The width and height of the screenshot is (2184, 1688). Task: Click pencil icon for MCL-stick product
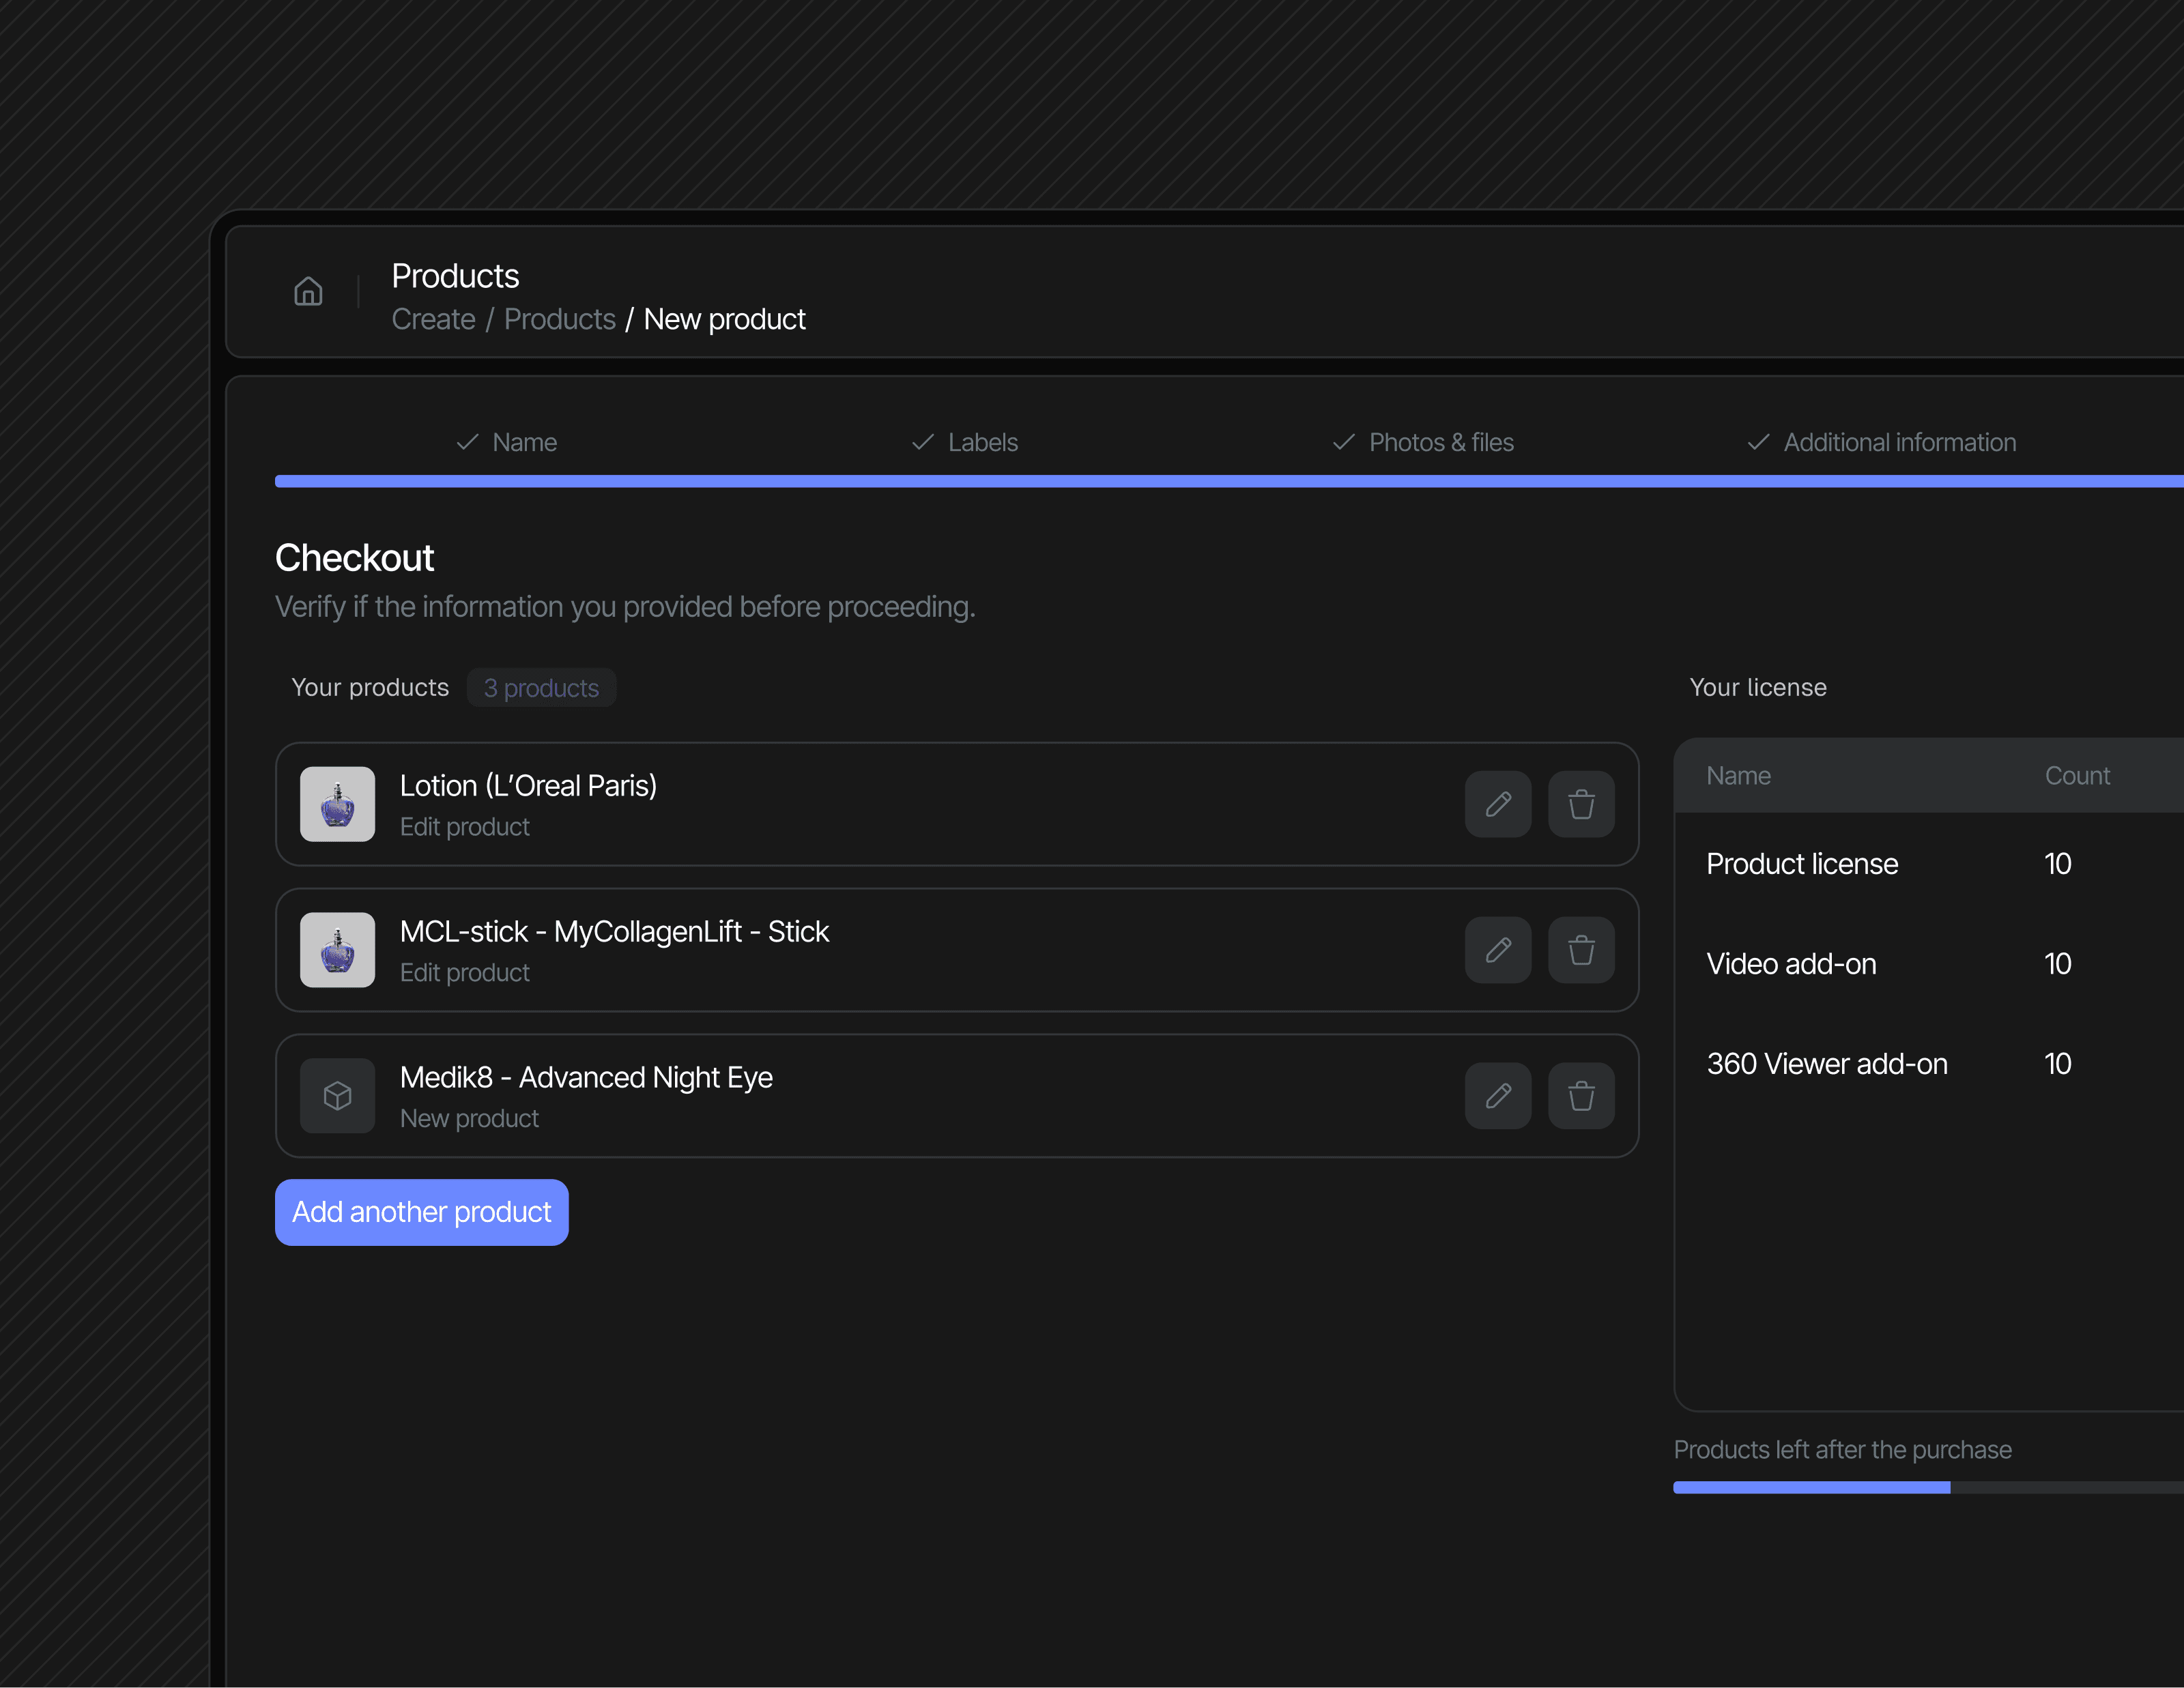[1497, 950]
